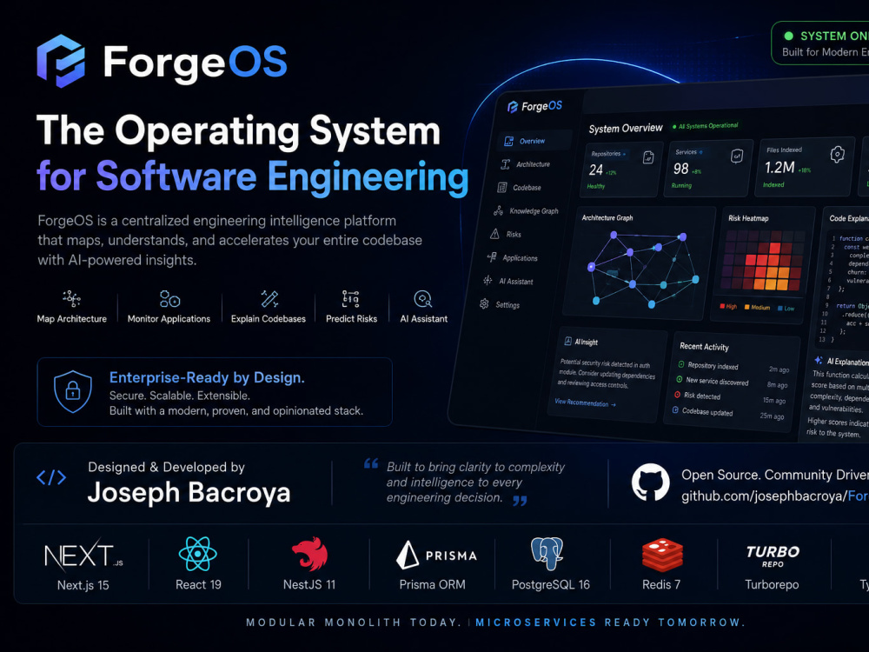Viewport: 869px width, 652px height.
Task: Click the AI Assistant magnifier icon
Action: [423, 299]
